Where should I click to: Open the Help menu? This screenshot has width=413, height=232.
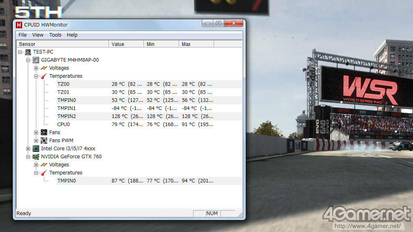pyautogui.click(x=72, y=35)
